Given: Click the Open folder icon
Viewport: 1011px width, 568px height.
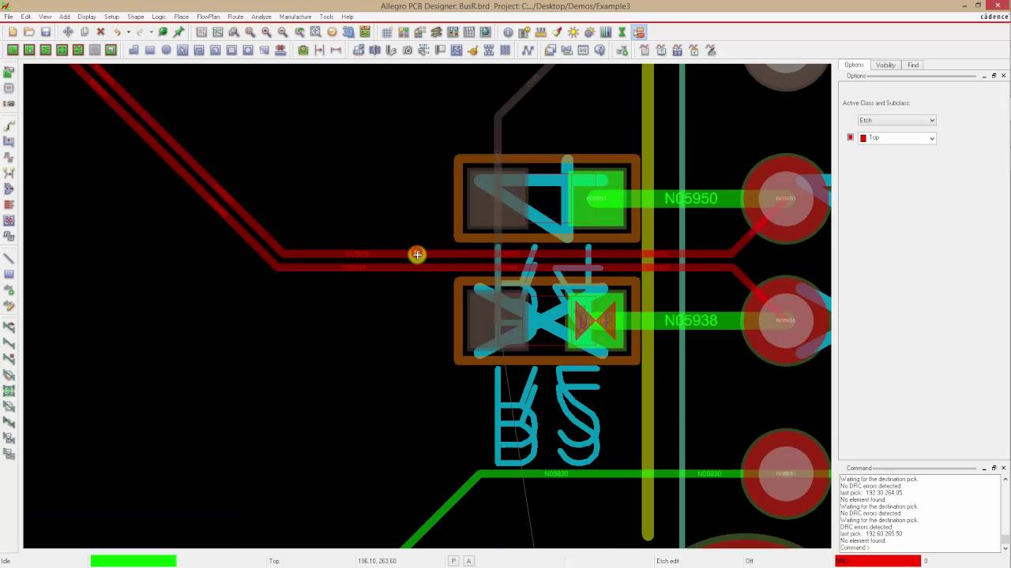Looking at the screenshot, I should [29, 32].
